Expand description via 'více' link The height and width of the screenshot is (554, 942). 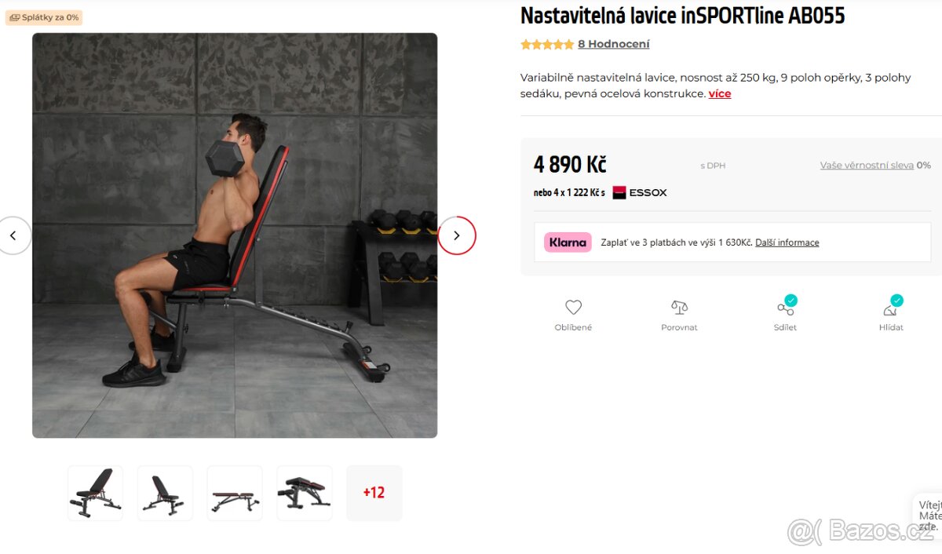click(720, 93)
